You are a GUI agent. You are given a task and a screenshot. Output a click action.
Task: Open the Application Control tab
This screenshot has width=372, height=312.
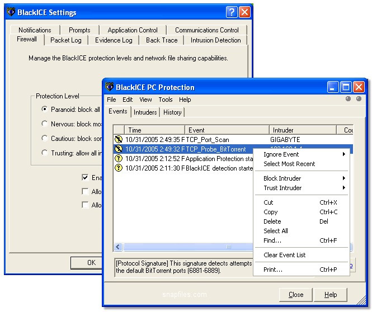point(133,30)
